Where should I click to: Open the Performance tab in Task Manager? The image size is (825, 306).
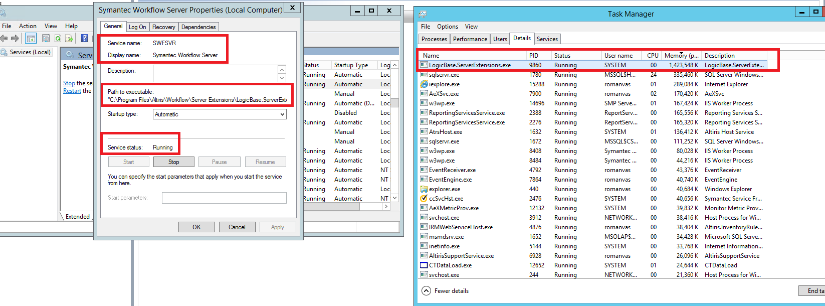[470, 39]
